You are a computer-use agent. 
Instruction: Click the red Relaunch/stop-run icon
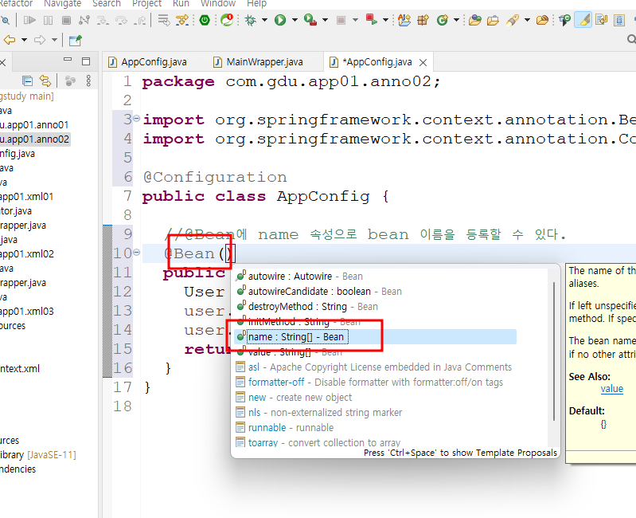pos(371,19)
